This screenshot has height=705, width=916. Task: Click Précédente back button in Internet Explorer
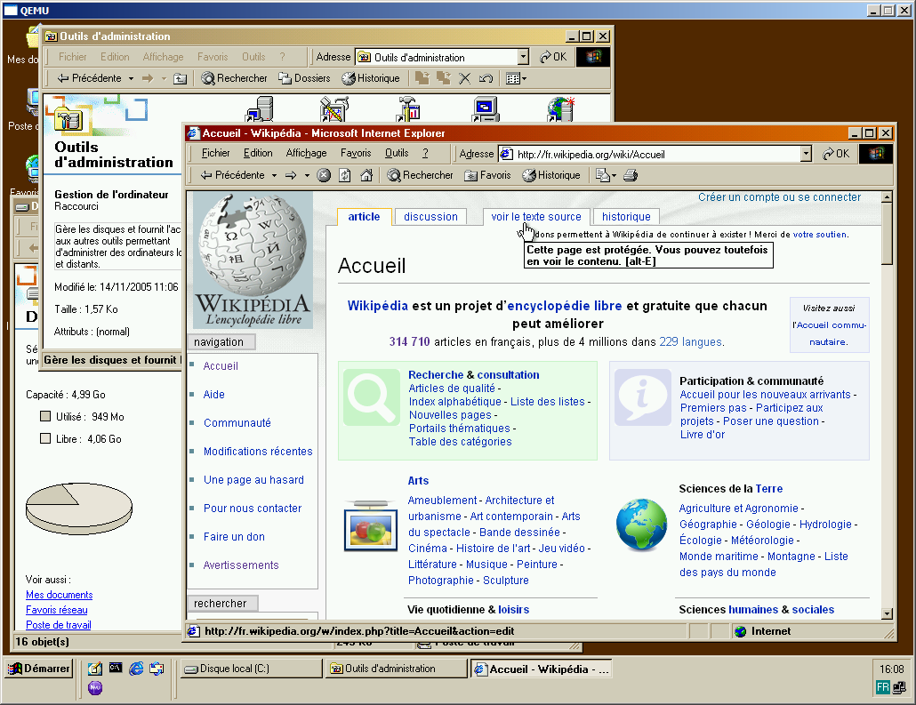[232, 175]
